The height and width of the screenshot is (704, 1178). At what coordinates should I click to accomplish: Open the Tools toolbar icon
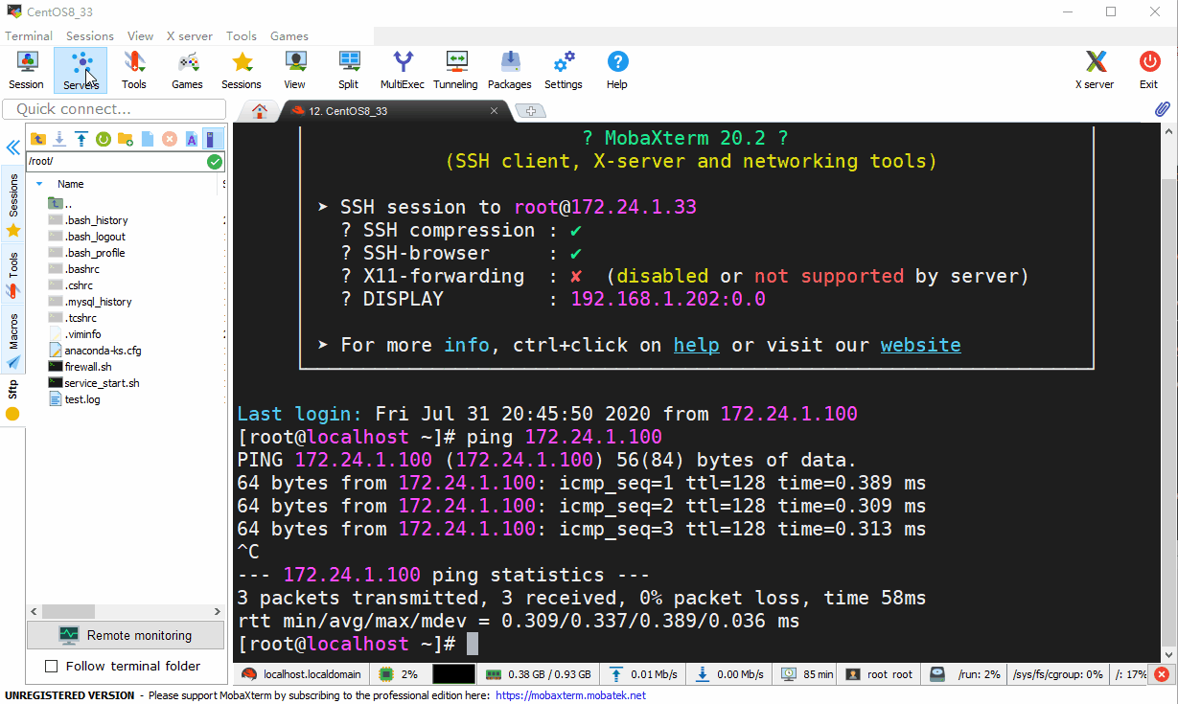tap(134, 70)
